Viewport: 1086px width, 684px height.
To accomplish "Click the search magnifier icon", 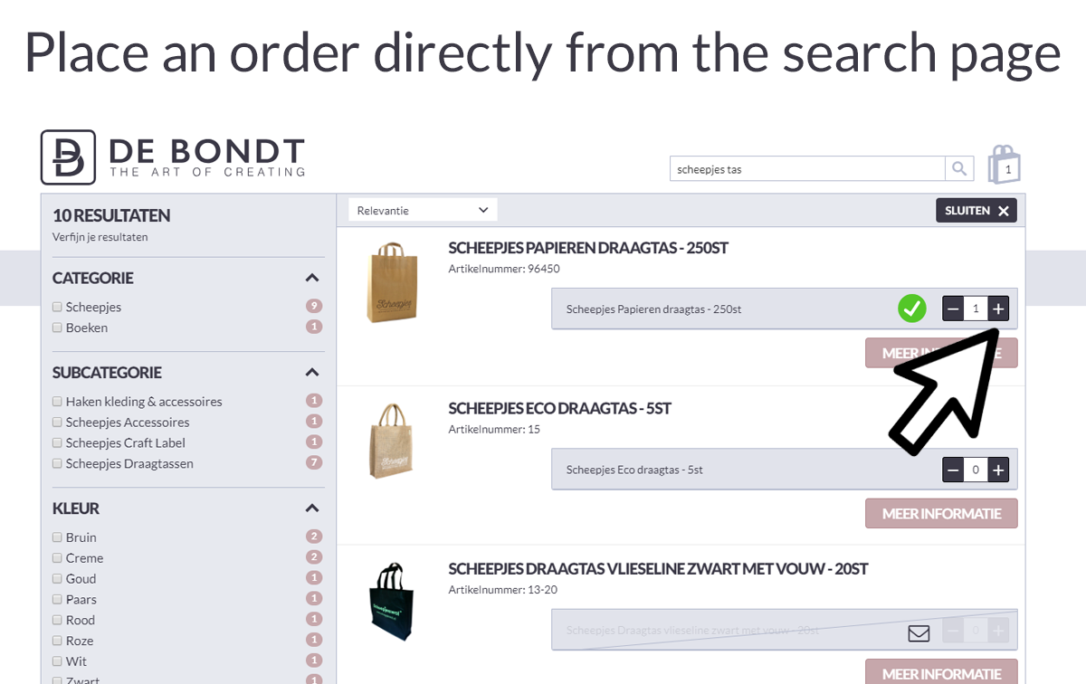I will (959, 168).
